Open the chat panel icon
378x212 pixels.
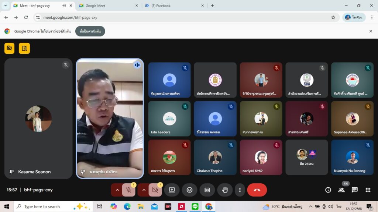pos(355,190)
